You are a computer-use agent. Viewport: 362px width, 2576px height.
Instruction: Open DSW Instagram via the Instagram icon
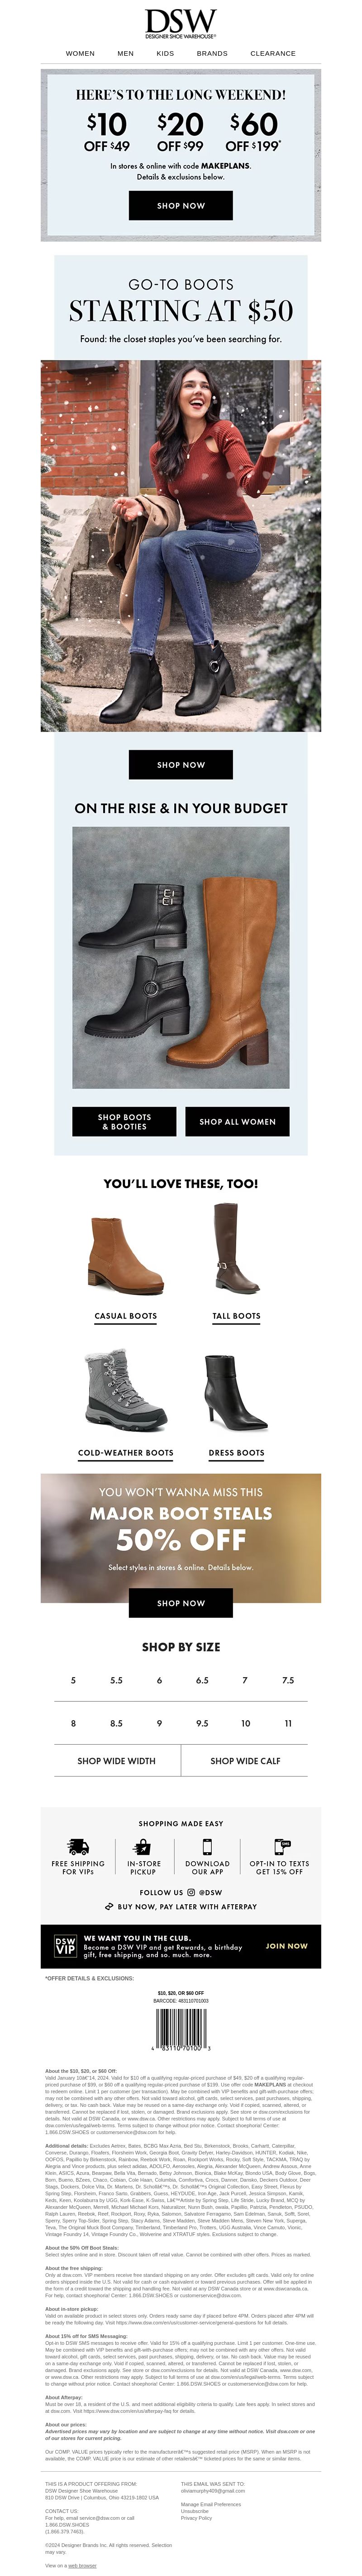191,1892
